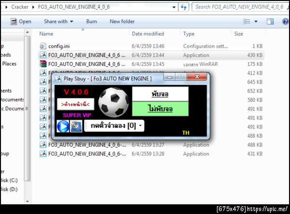Click the WinRAR archive icon
The height and width of the screenshot is (214, 290).
[43, 64]
